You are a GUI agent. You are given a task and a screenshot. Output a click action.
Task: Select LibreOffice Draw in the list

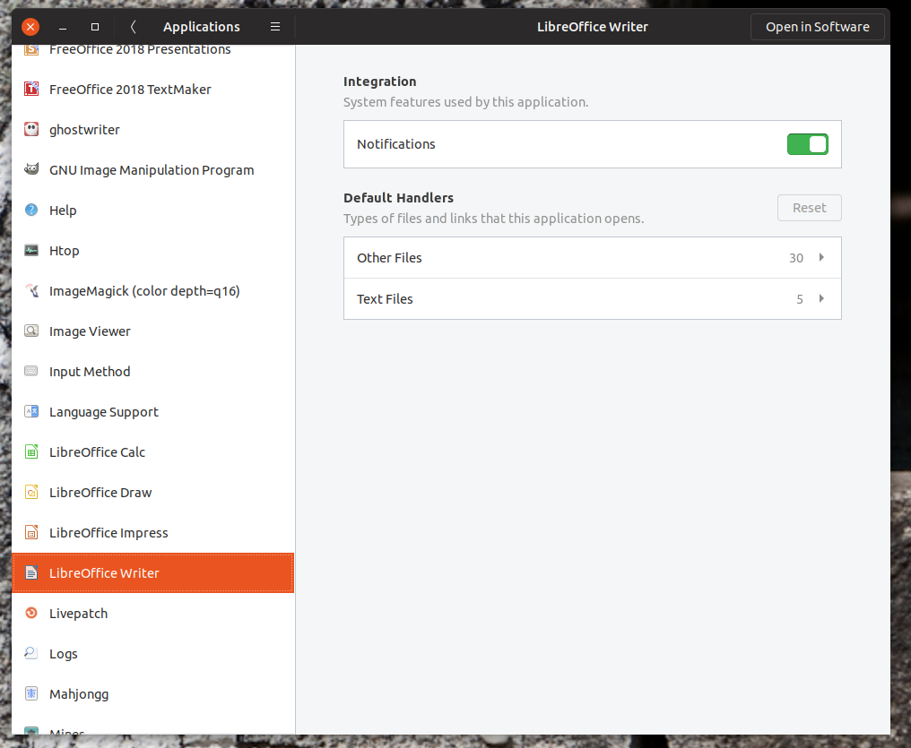(152, 492)
